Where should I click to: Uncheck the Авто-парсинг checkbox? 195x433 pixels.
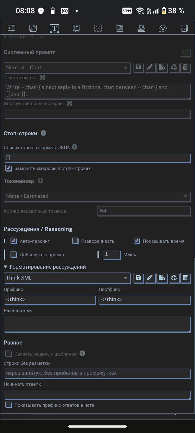(x=14, y=241)
